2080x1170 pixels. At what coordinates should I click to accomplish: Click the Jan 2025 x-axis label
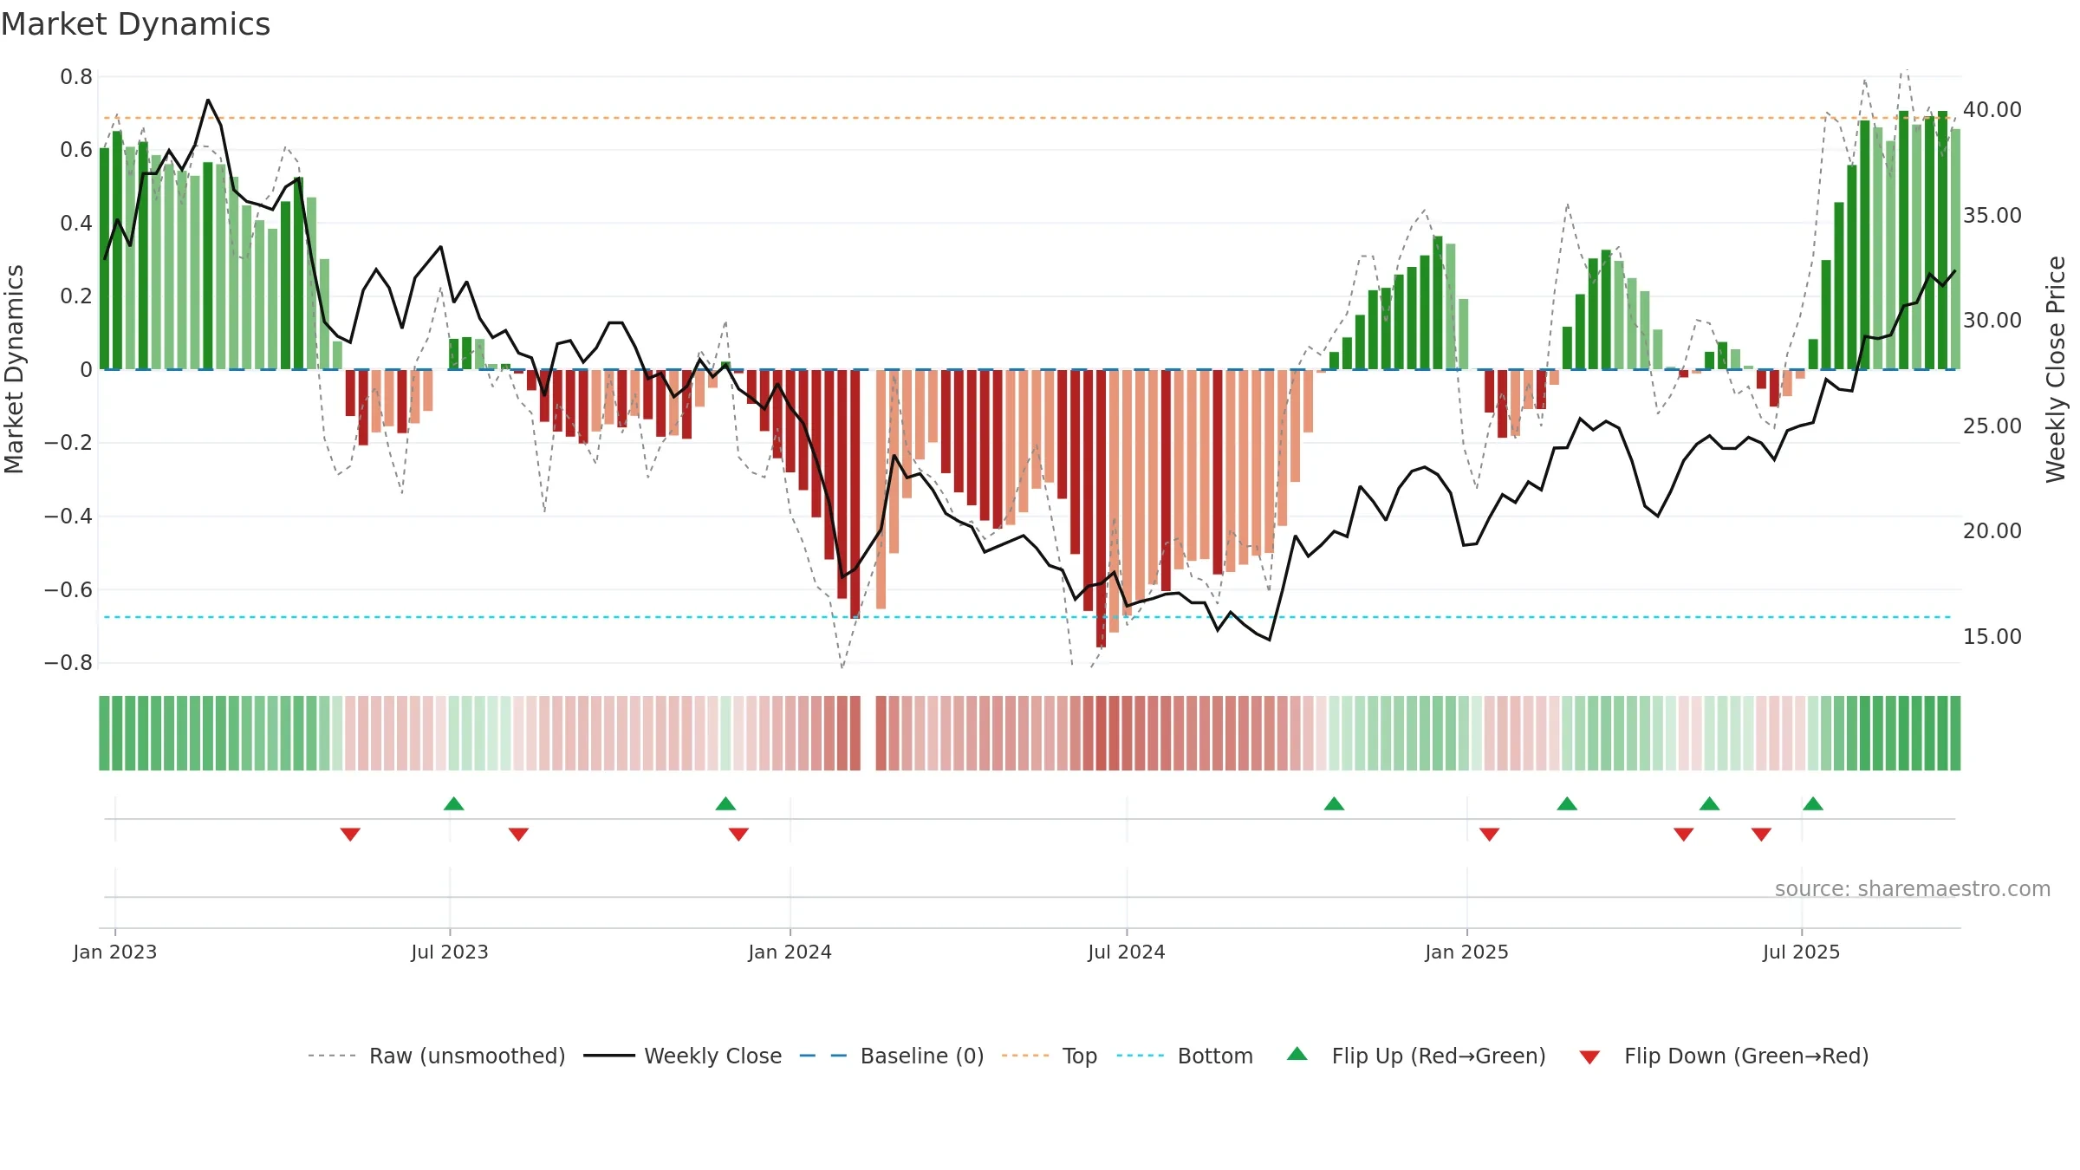(1467, 952)
